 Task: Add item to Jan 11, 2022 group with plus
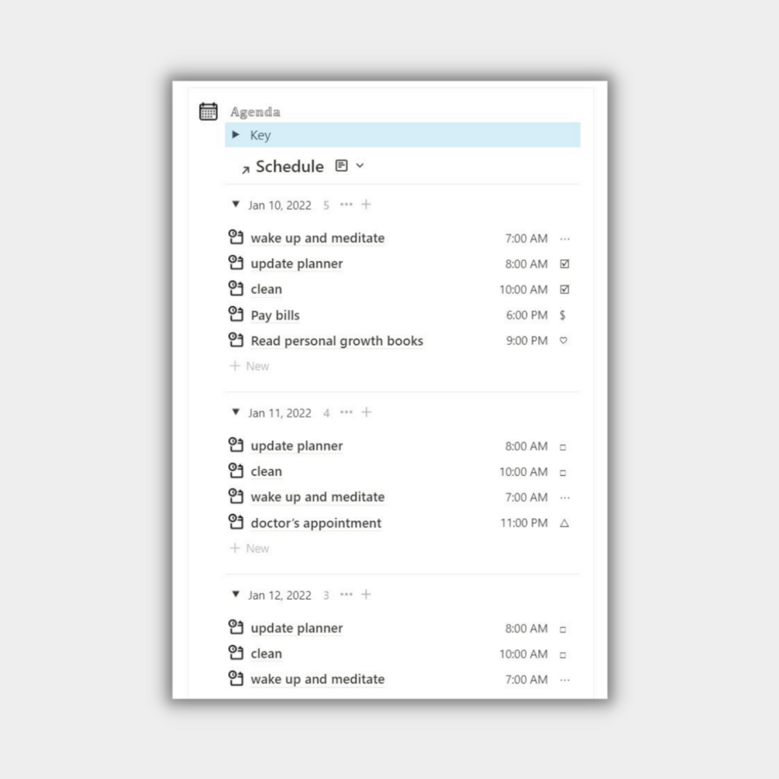pos(366,412)
